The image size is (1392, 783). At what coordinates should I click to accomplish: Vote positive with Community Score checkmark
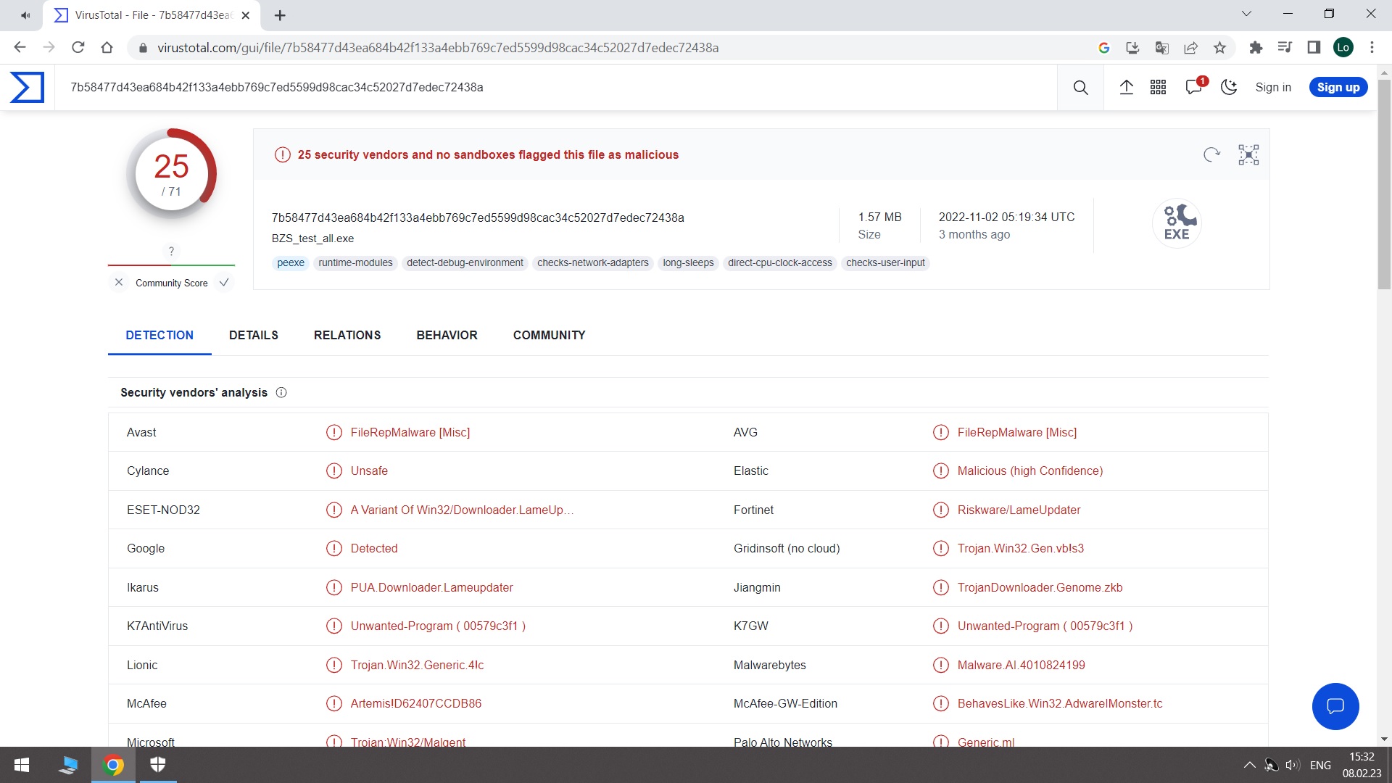[224, 283]
